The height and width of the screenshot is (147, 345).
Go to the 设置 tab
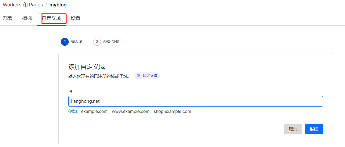(76, 18)
